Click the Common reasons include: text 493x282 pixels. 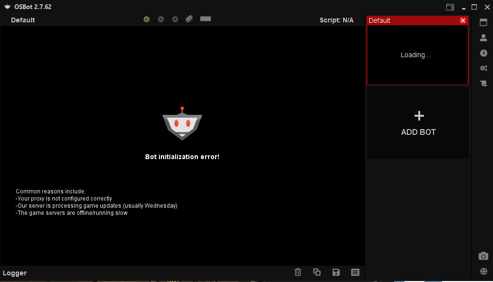click(50, 191)
